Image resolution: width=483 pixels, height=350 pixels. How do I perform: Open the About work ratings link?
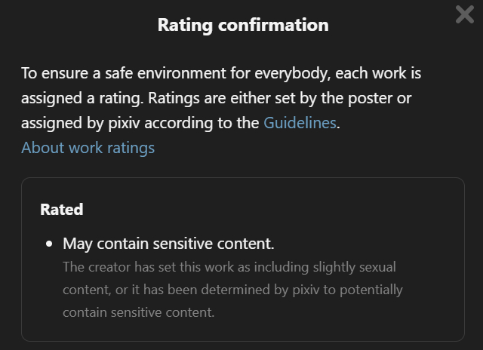pyautogui.click(x=88, y=148)
